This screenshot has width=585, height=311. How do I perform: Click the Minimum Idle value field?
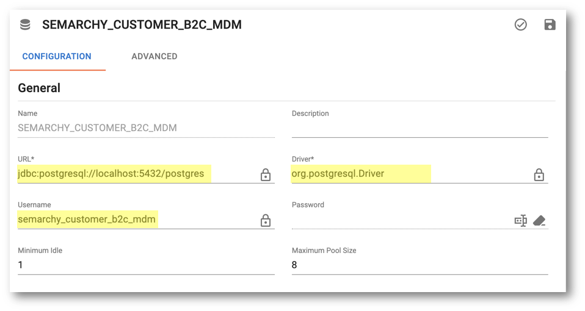point(147,265)
